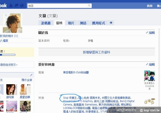Click 編輯 link in 關於我 section
Image resolution: width=161 pixels, height=113 pixels.
click(x=152, y=33)
